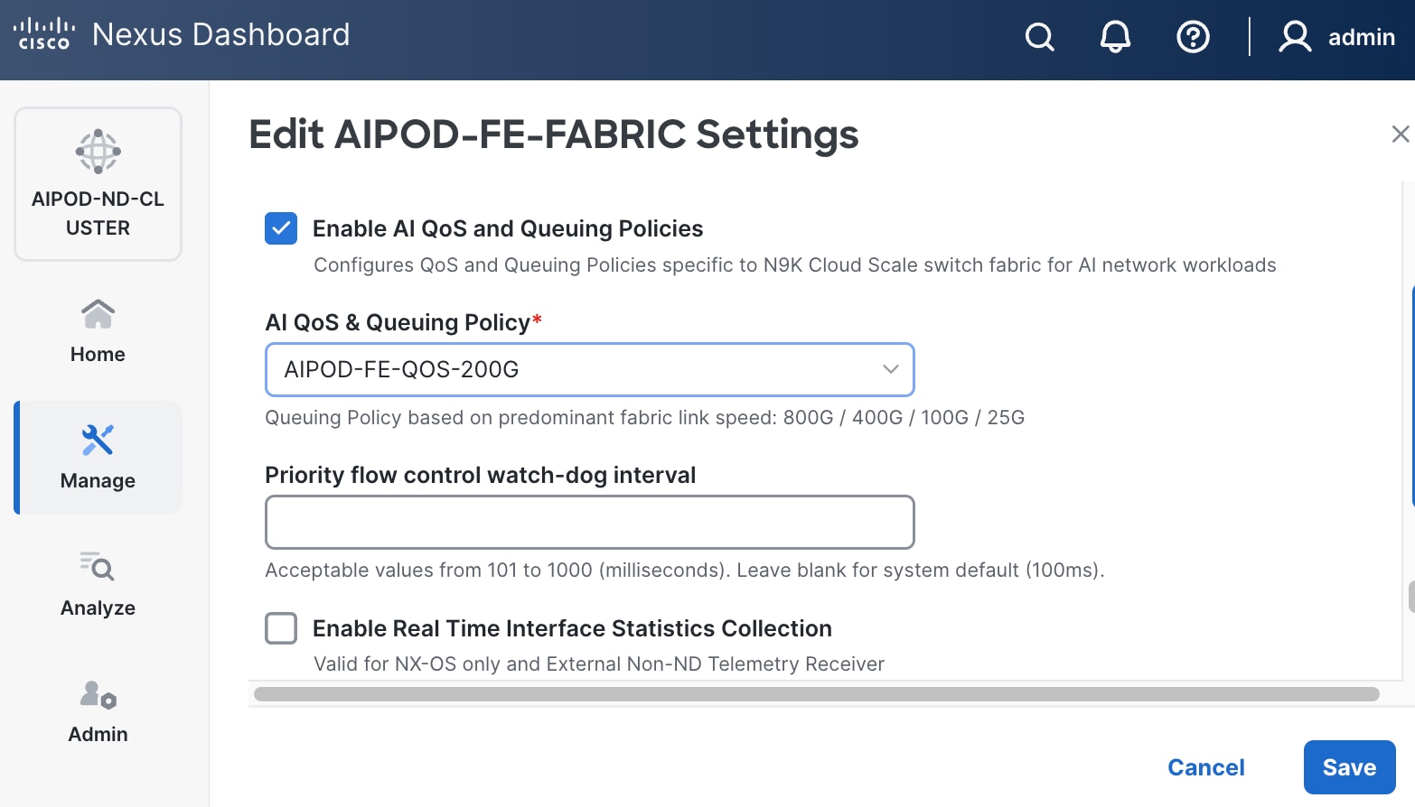Open the admin user menu
The height and width of the screenshot is (807, 1415).
tap(1337, 37)
